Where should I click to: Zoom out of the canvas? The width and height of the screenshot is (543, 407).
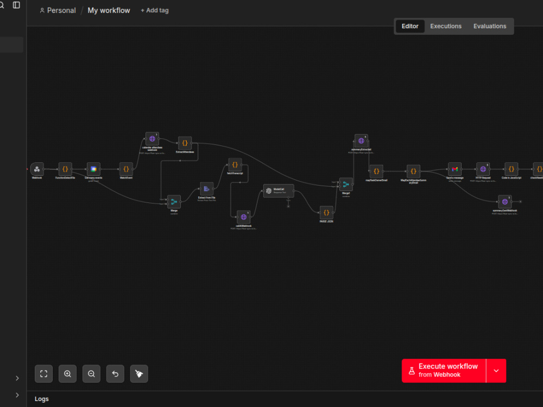tap(91, 374)
